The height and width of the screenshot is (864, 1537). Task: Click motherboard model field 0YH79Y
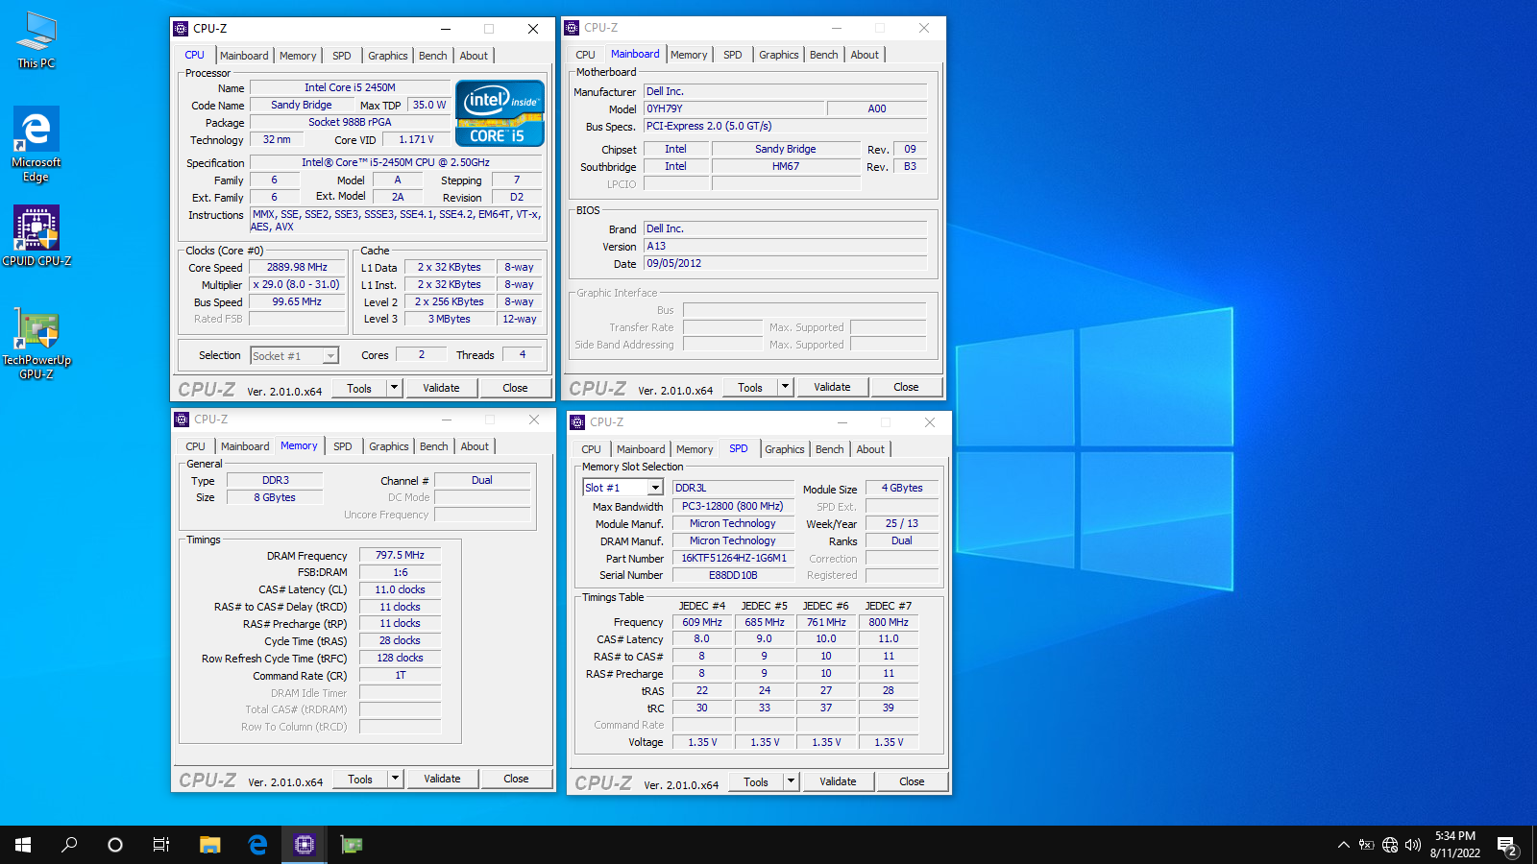point(734,108)
